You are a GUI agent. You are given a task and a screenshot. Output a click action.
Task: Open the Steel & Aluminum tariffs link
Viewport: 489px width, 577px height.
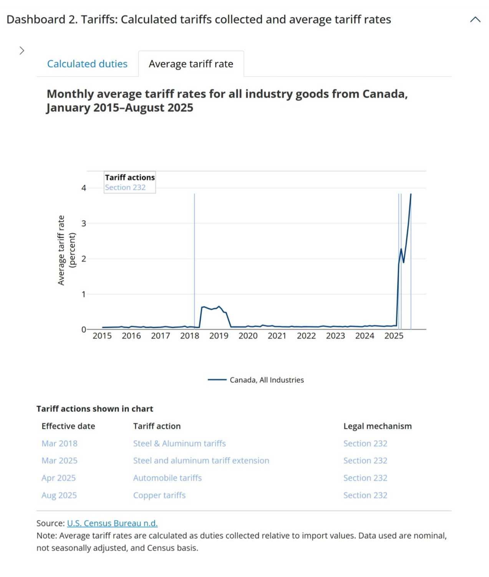click(179, 443)
